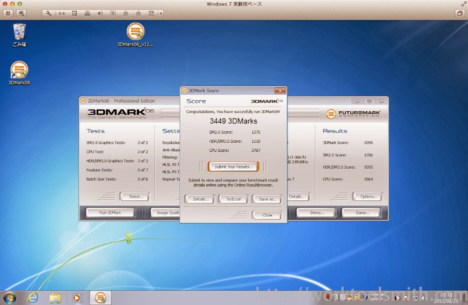Pause the virtual machine from the toolbar
Viewport: 468px width, 305px height.
[8, 13]
